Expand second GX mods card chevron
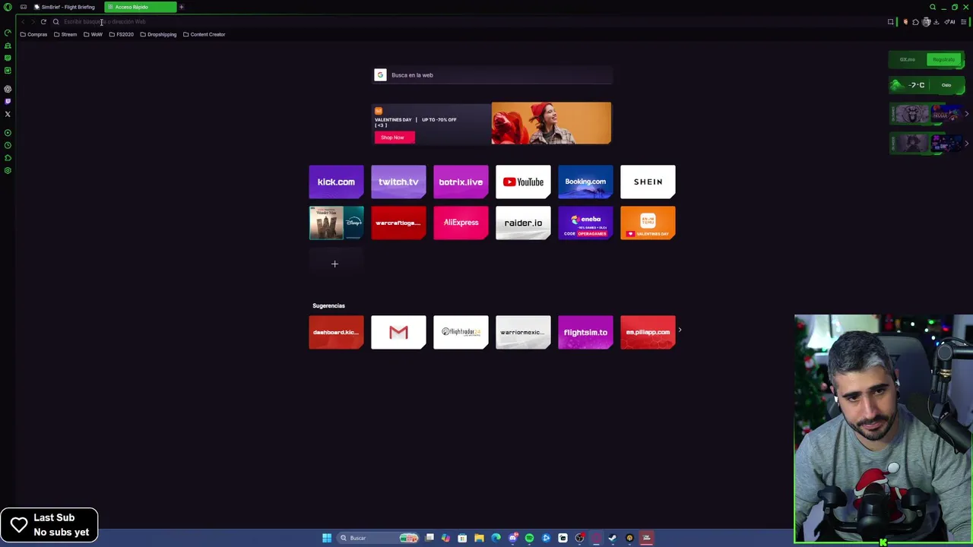The height and width of the screenshot is (547, 973). pyautogui.click(x=966, y=143)
